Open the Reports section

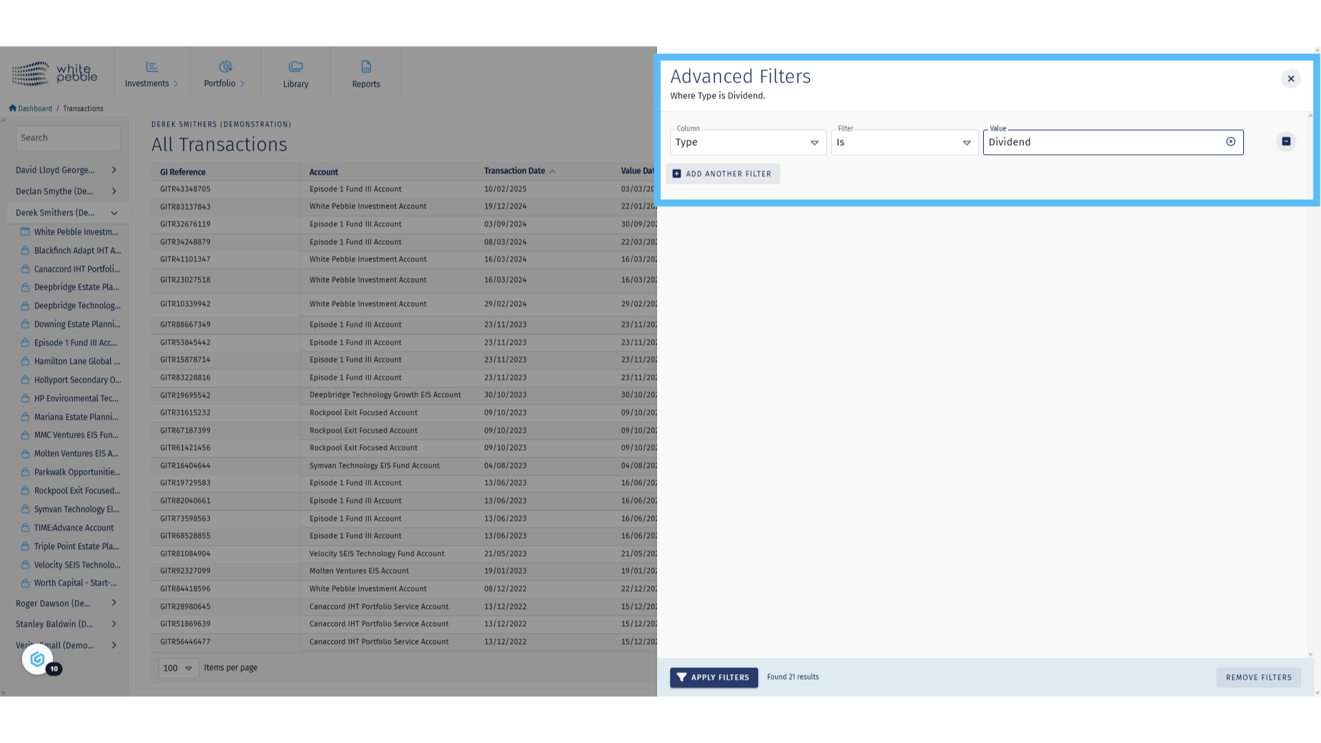(366, 74)
